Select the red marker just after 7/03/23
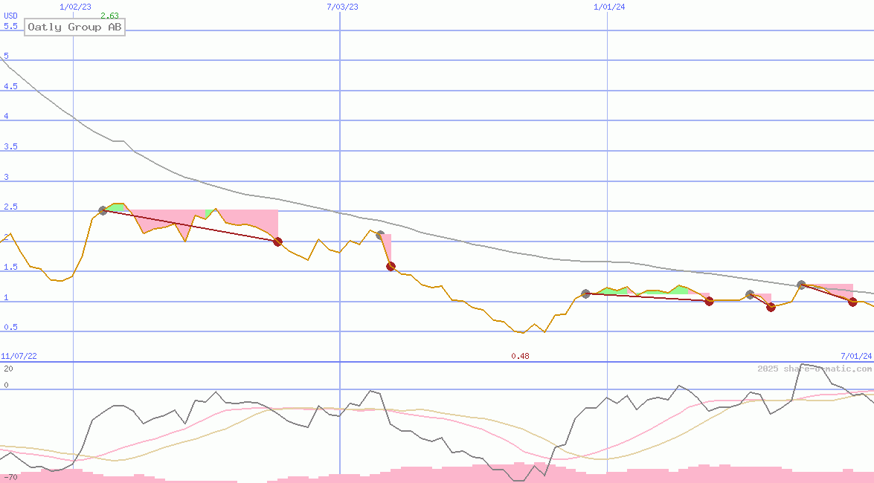874x483 pixels. coord(391,266)
